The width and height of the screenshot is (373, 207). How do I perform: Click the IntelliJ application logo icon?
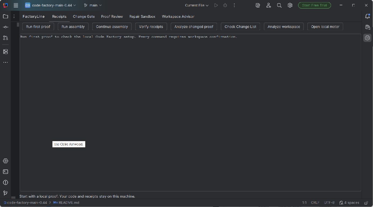pos(5,5)
